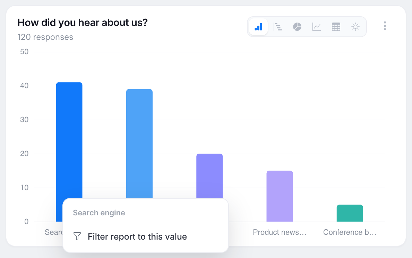Switch to line chart view
The width and height of the screenshot is (412, 258).
(317, 27)
